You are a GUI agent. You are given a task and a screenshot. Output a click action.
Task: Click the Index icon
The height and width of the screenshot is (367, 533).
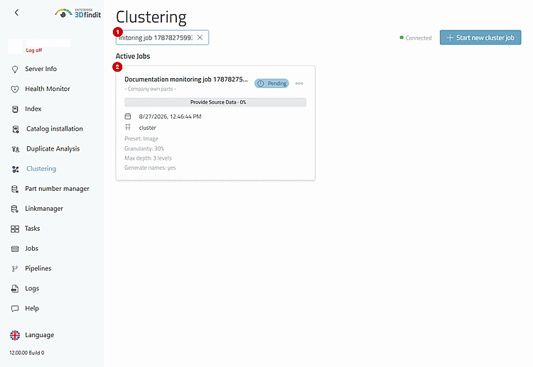click(15, 109)
